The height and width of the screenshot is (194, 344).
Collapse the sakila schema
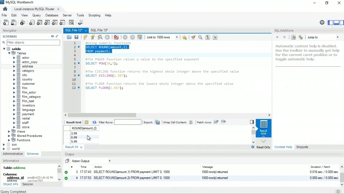pos(4,49)
